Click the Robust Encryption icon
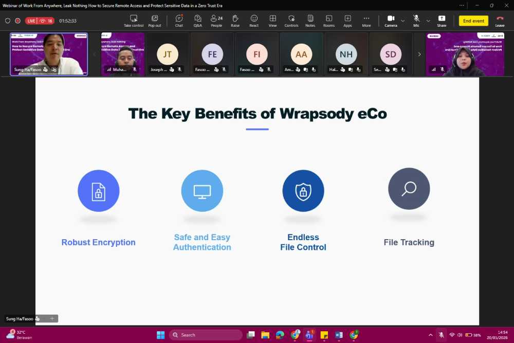This screenshot has width=514, height=343. click(x=98, y=191)
